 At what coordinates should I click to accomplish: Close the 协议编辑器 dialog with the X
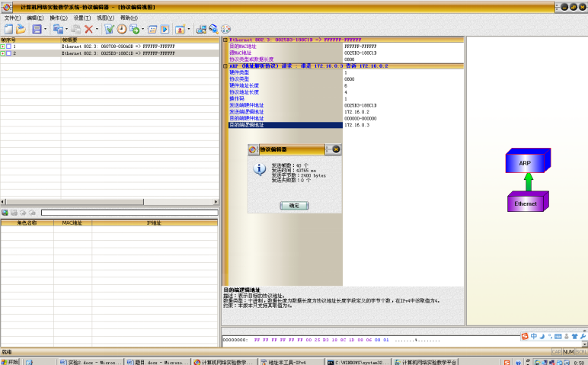pyautogui.click(x=336, y=149)
